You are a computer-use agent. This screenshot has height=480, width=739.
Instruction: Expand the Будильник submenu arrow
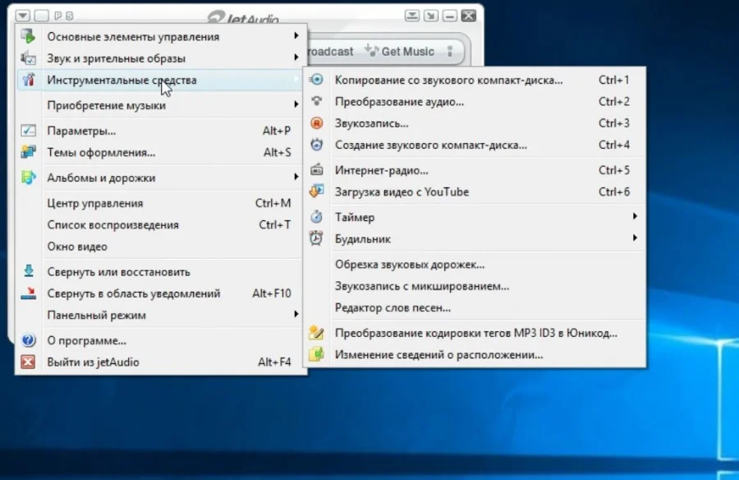(x=635, y=238)
